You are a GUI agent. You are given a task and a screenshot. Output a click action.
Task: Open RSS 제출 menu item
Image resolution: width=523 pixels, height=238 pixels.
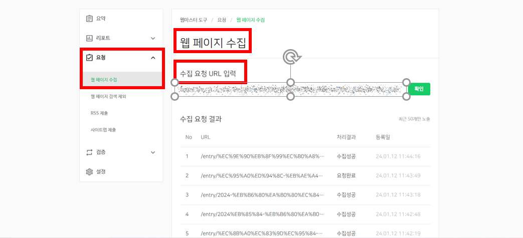[99, 113]
